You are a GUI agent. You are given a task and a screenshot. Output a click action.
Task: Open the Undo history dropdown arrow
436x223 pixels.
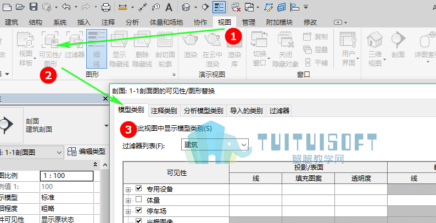(x=76, y=7)
